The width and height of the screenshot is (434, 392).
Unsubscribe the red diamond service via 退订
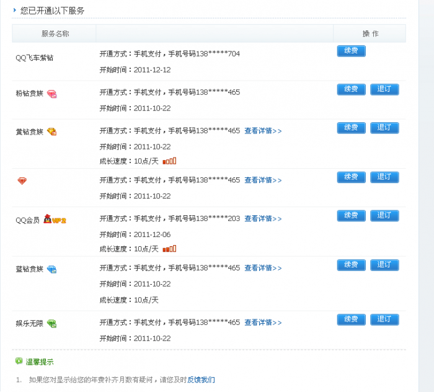pyautogui.click(x=384, y=177)
